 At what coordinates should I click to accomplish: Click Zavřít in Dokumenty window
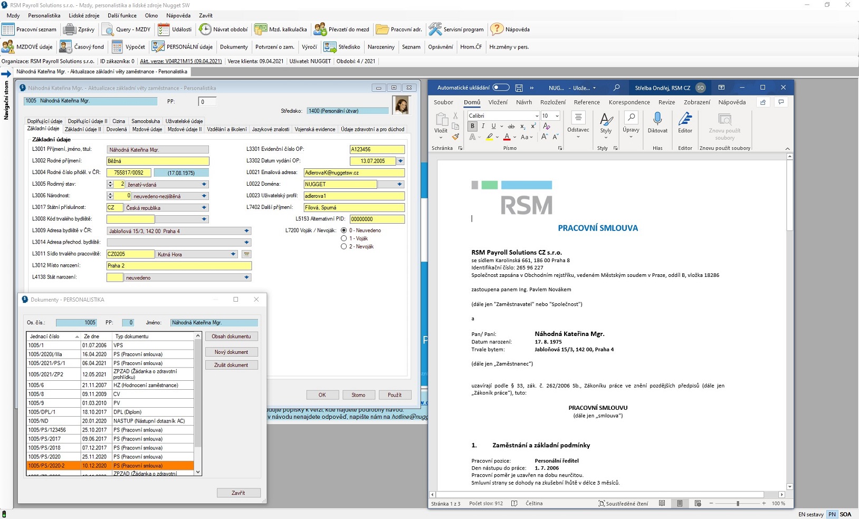tap(238, 493)
